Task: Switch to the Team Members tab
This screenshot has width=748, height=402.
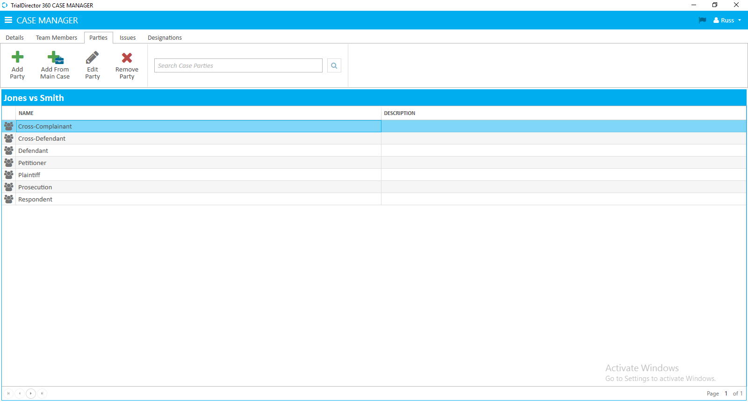Action: coord(57,37)
